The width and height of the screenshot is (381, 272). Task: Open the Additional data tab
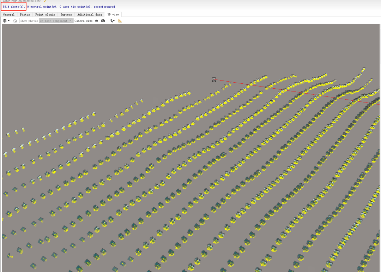[x=89, y=14]
